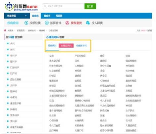156x134 pixels.
Task: Select the 精神病科 sub-department tab
Action: (x=52, y=46)
